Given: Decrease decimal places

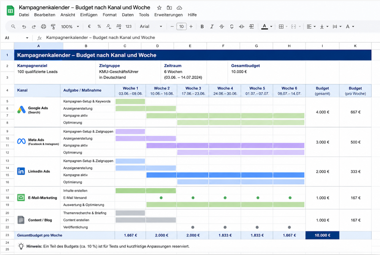Looking at the screenshot, I should point(109,27).
